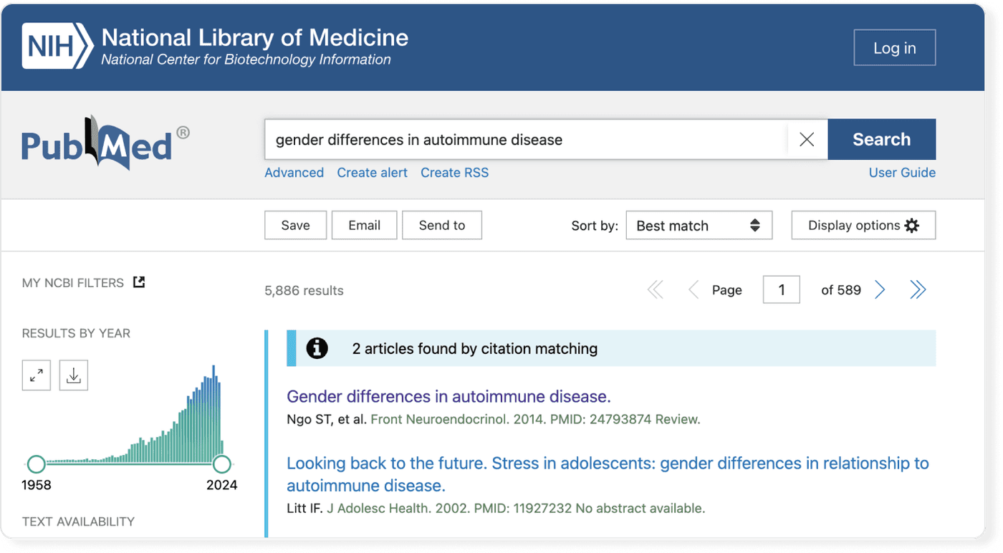Image resolution: width=1003 pixels, height=553 pixels.
Task: Open the User Guide
Action: coord(901,172)
